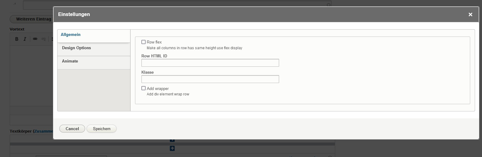Click into the Klasse text field
The image size is (482, 157).
pos(210,79)
